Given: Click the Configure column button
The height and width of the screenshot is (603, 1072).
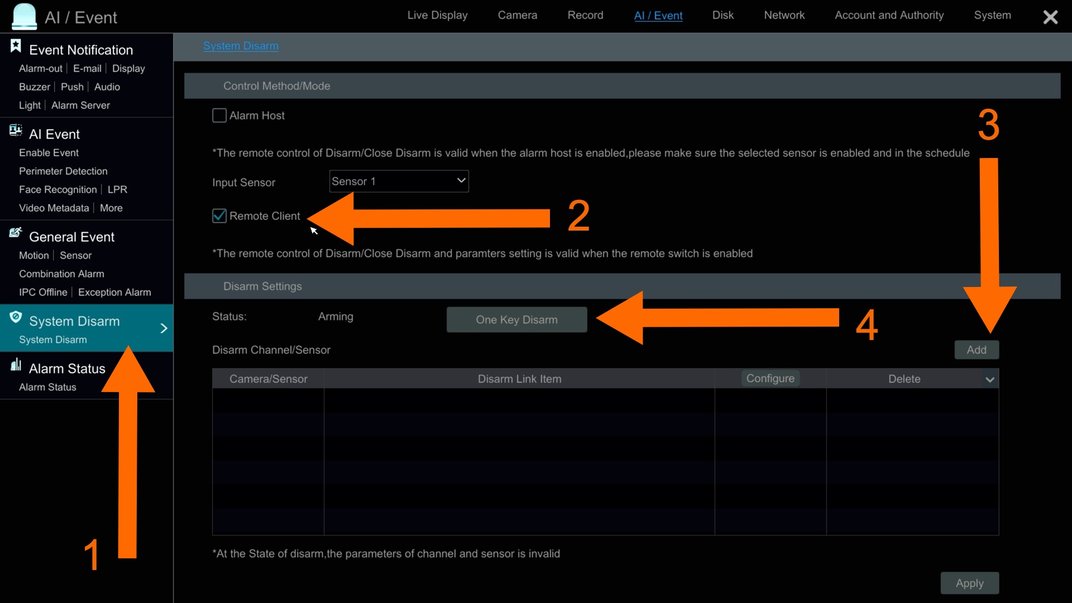Looking at the screenshot, I should pyautogui.click(x=770, y=379).
